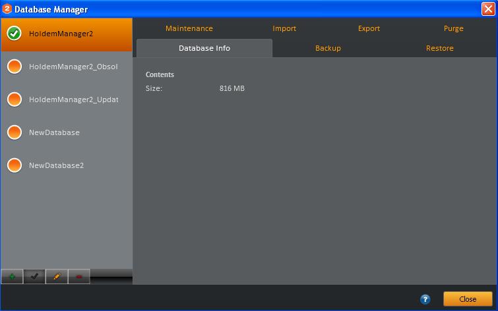The width and height of the screenshot is (498, 311).
Task: Select the HoldemManager2 database name
Action: [61, 34]
